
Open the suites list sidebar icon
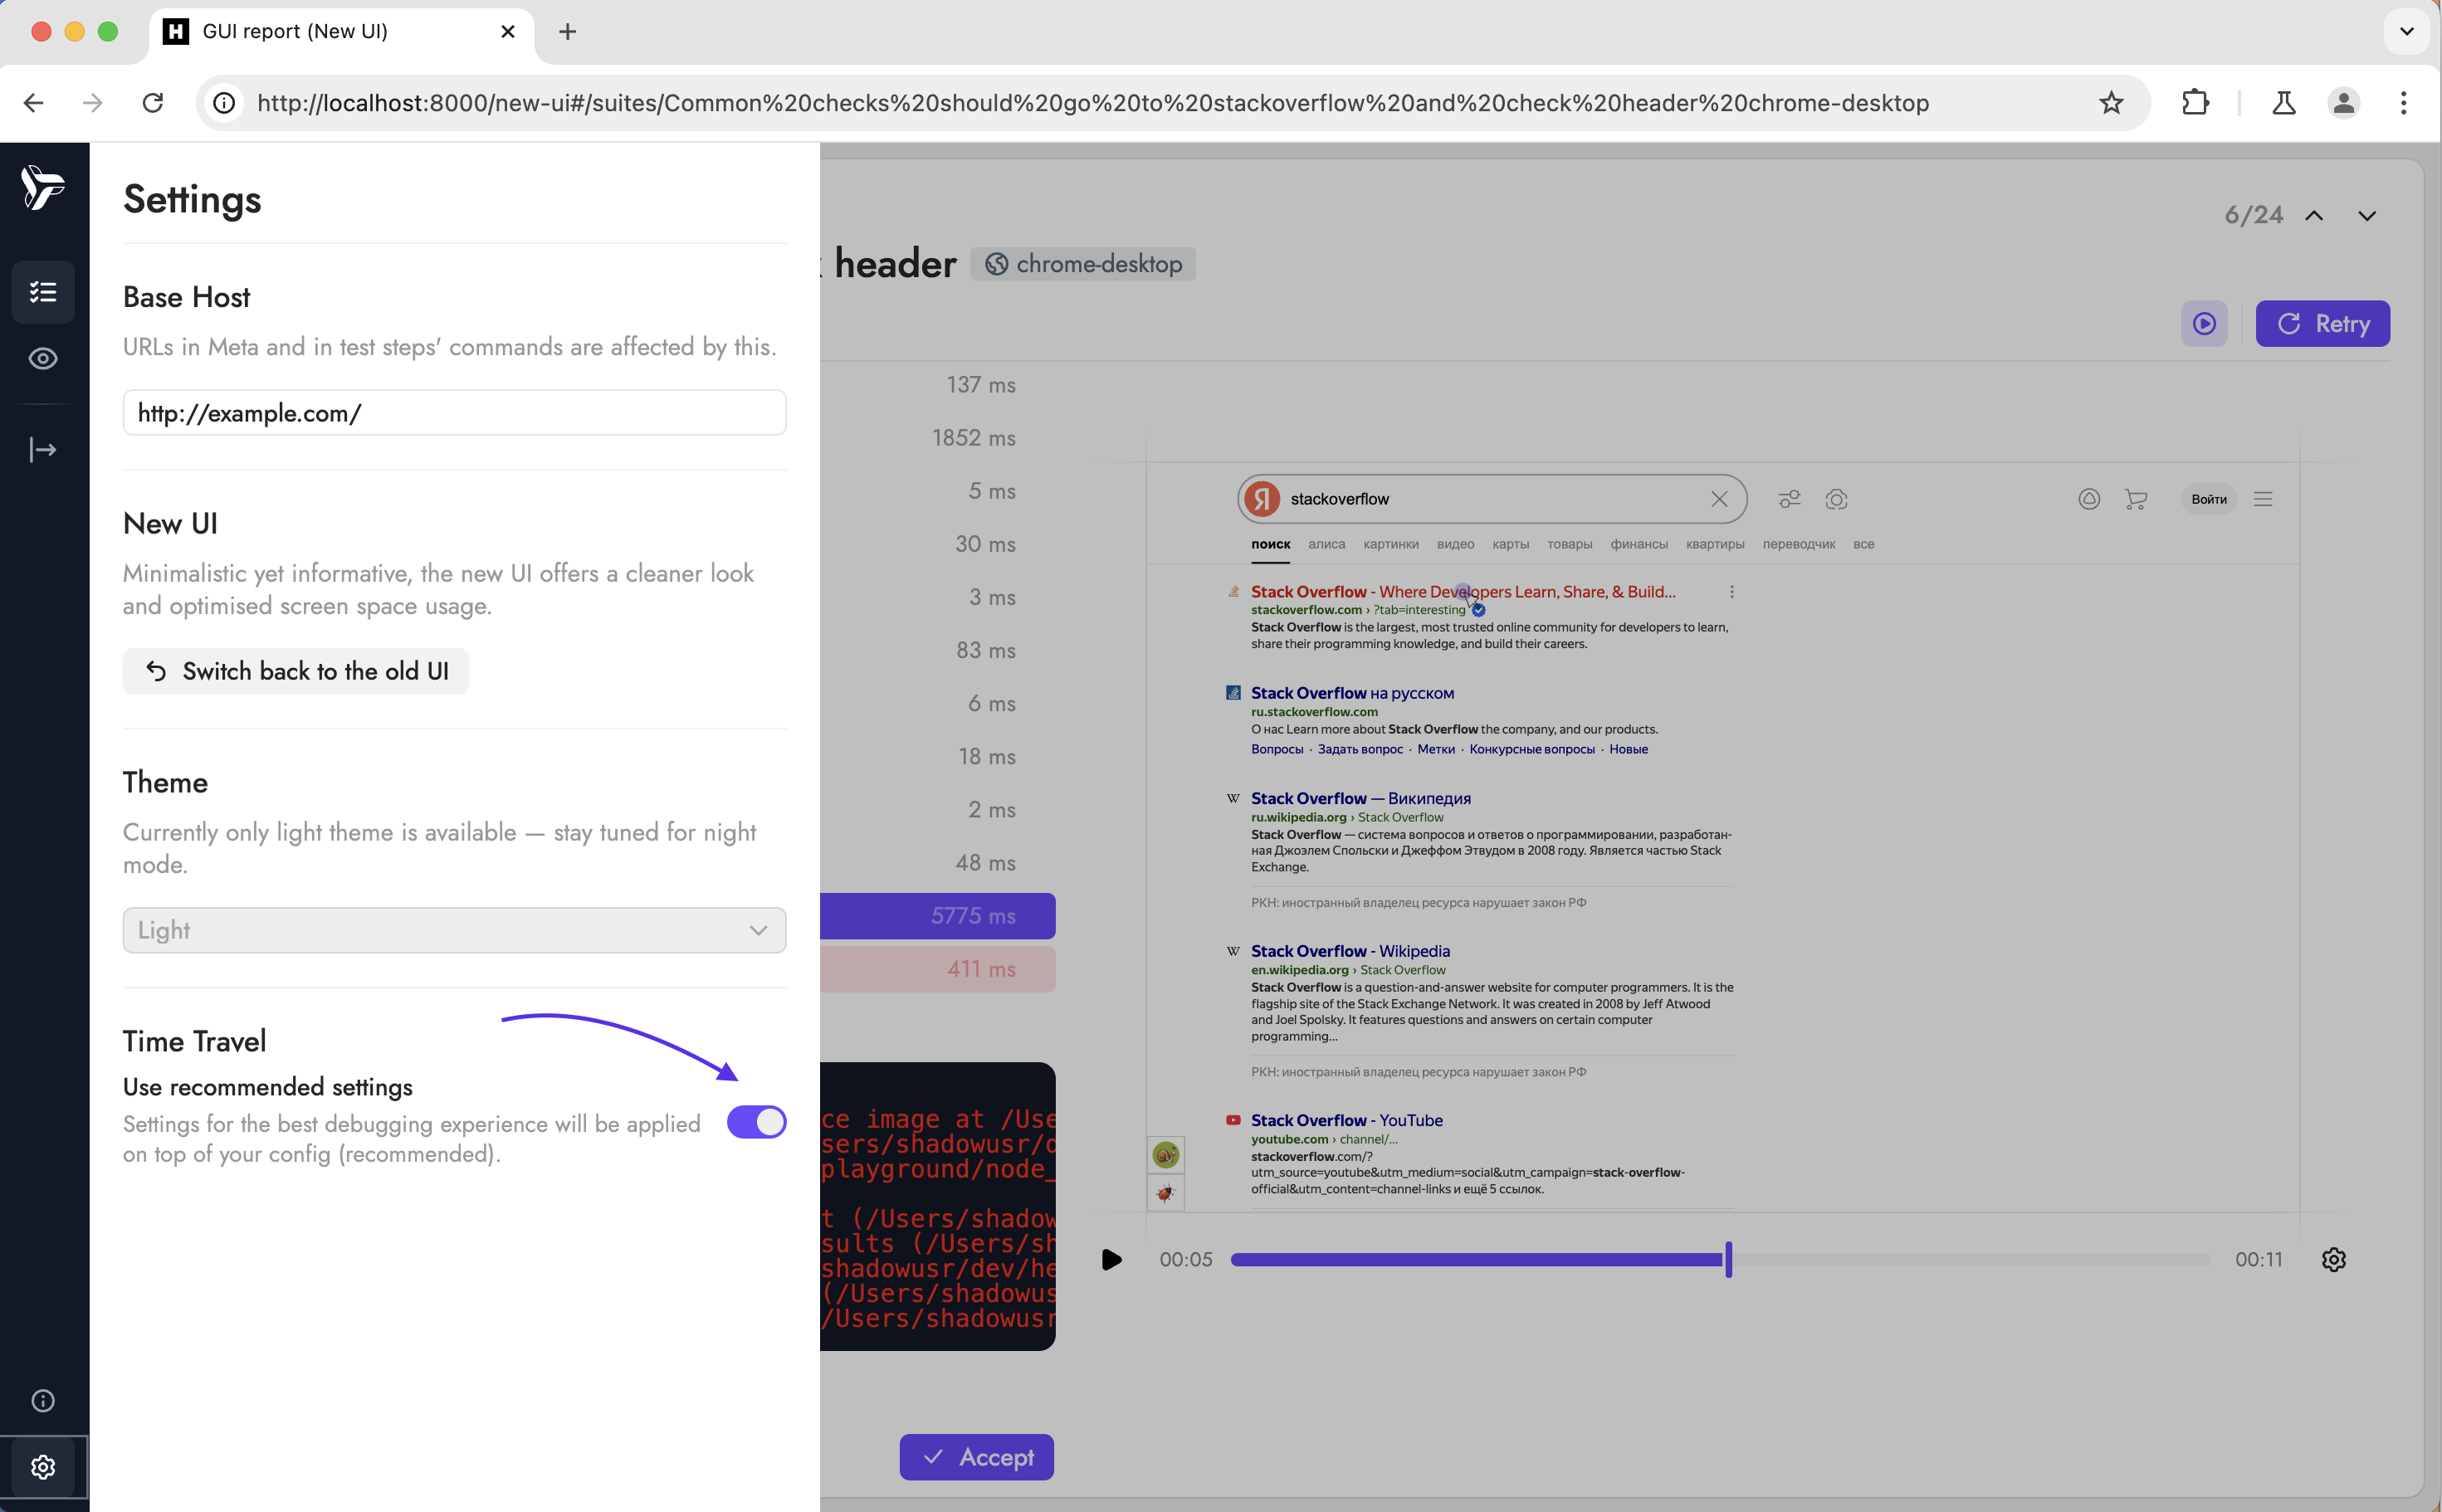[x=43, y=292]
